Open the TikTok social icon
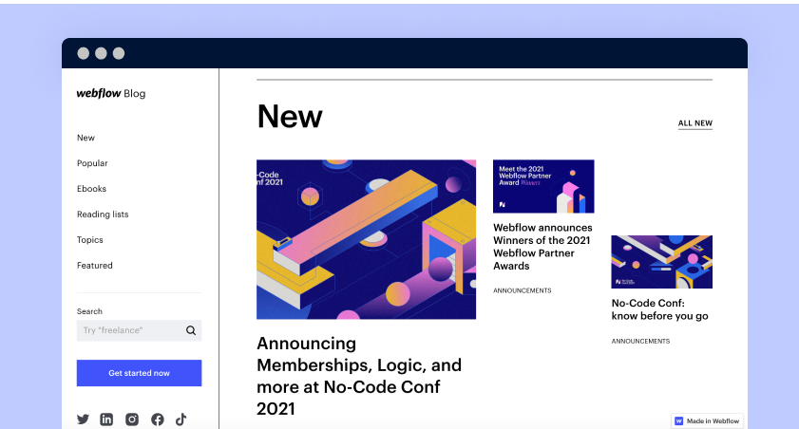799x429 pixels. [x=181, y=420]
